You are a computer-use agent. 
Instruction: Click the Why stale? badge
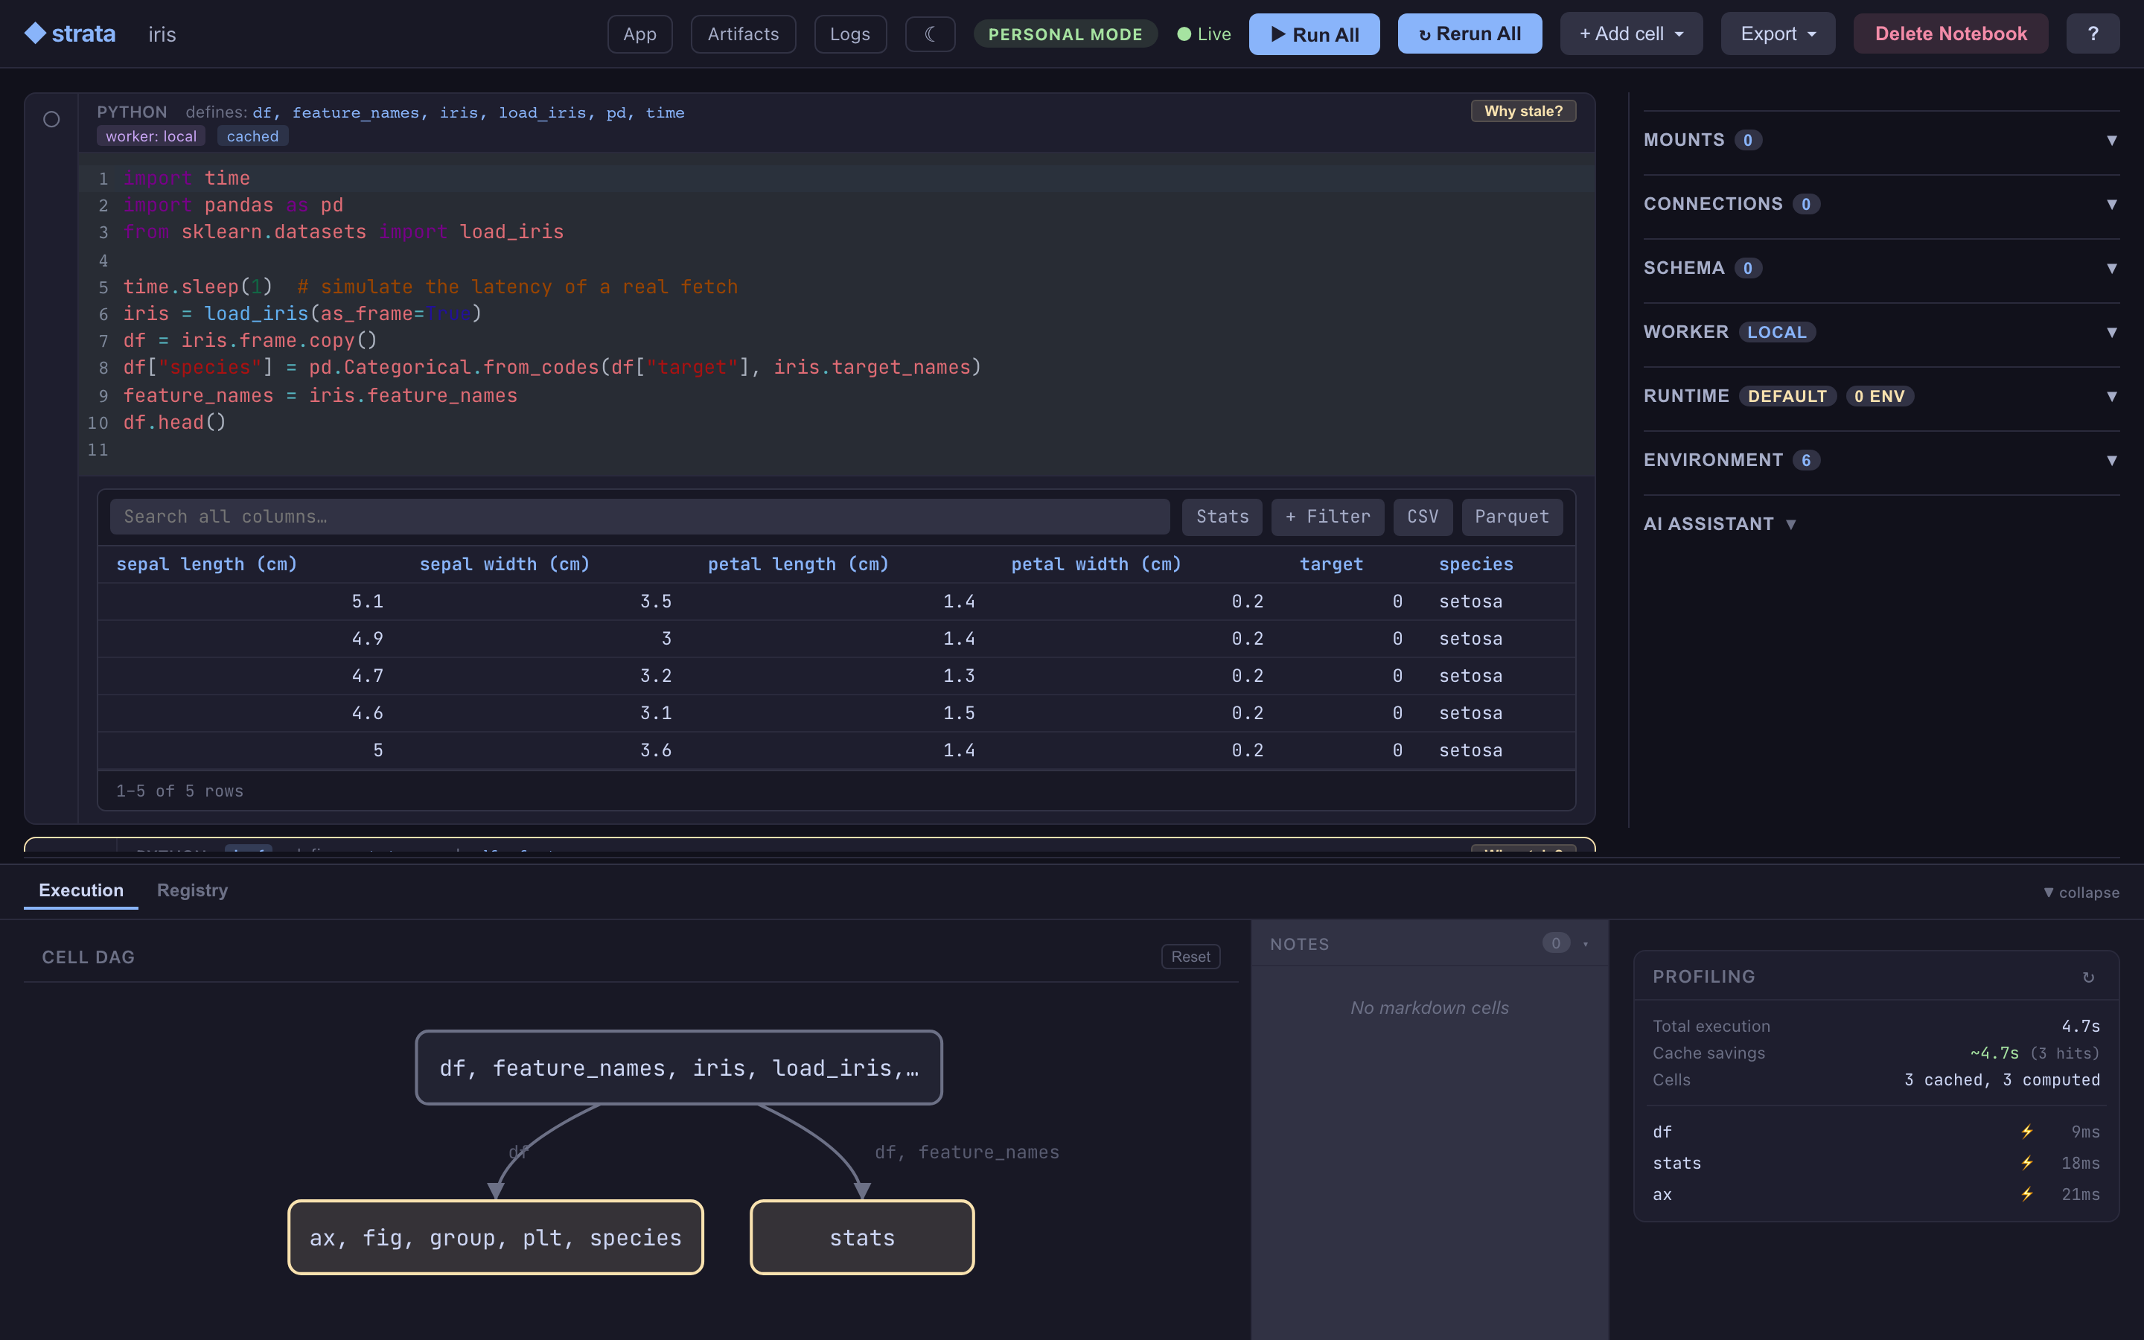tap(1523, 111)
